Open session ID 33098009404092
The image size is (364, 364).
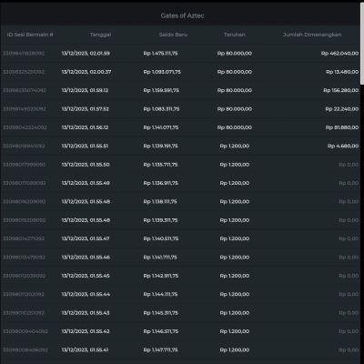pyautogui.click(x=25, y=331)
